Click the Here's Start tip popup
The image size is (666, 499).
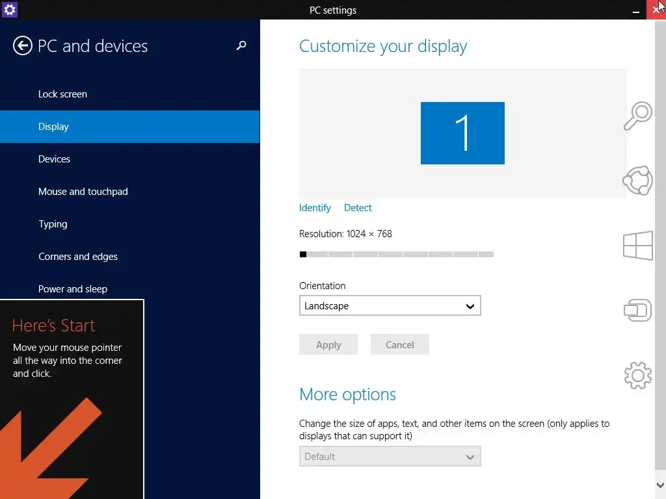(x=72, y=400)
